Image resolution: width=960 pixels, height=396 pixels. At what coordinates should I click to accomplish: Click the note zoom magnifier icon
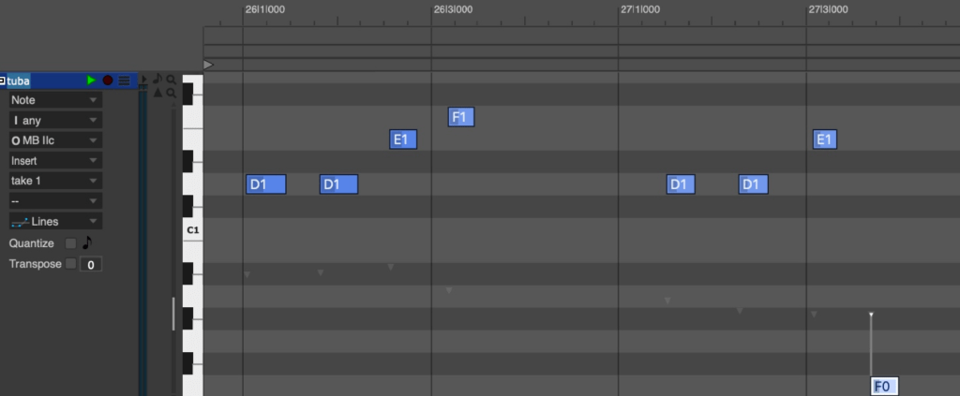coord(171,80)
